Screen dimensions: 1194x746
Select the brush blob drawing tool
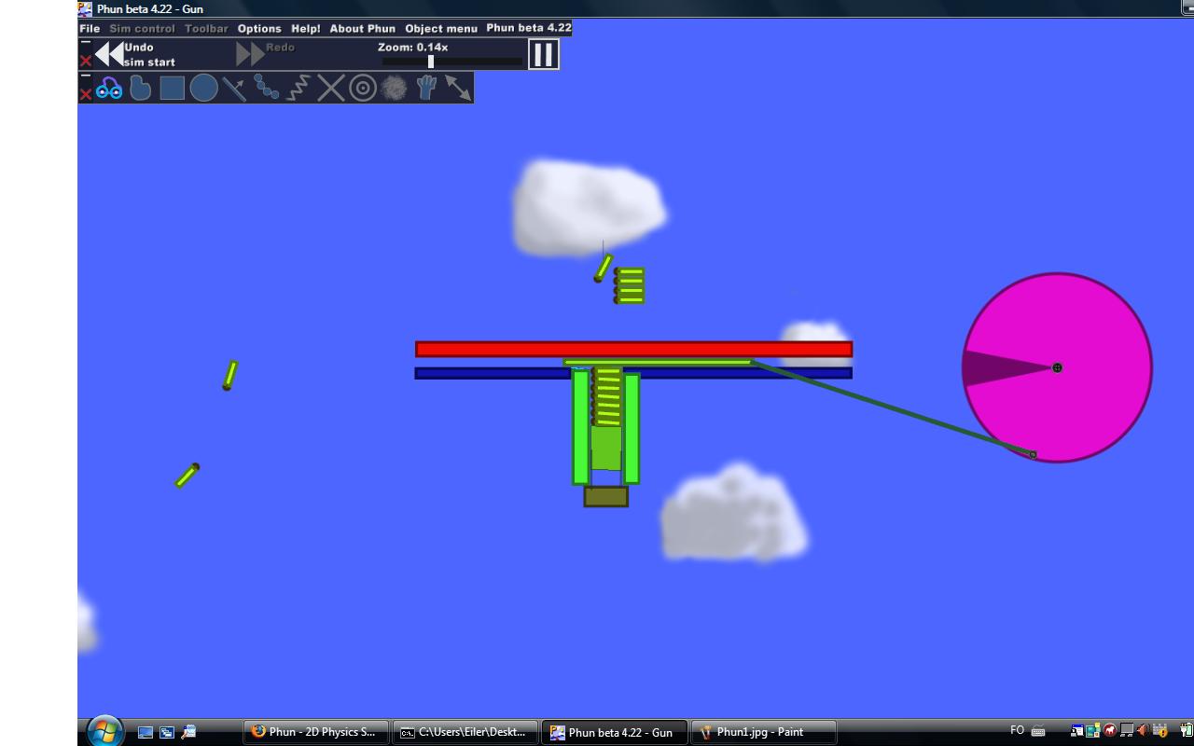coord(140,89)
